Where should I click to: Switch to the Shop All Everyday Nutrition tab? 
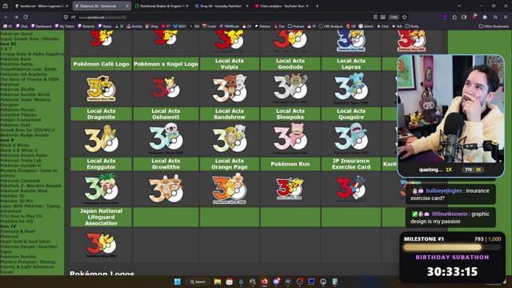click(222, 6)
